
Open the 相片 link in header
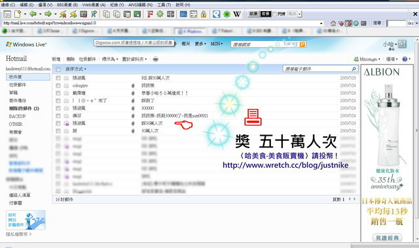pos(185,44)
